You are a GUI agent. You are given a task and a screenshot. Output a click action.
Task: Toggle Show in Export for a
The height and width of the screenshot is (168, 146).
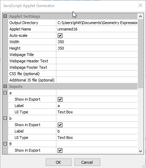60,99
